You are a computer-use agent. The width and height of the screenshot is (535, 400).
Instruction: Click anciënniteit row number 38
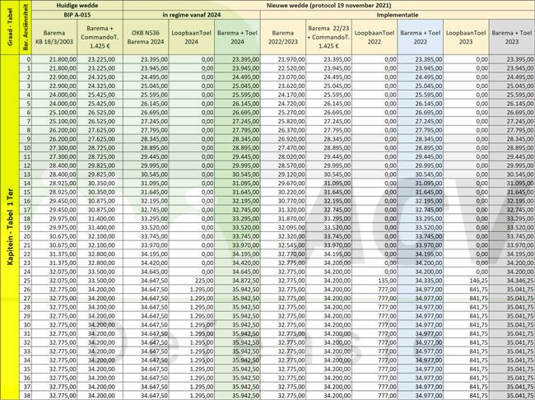26,396
